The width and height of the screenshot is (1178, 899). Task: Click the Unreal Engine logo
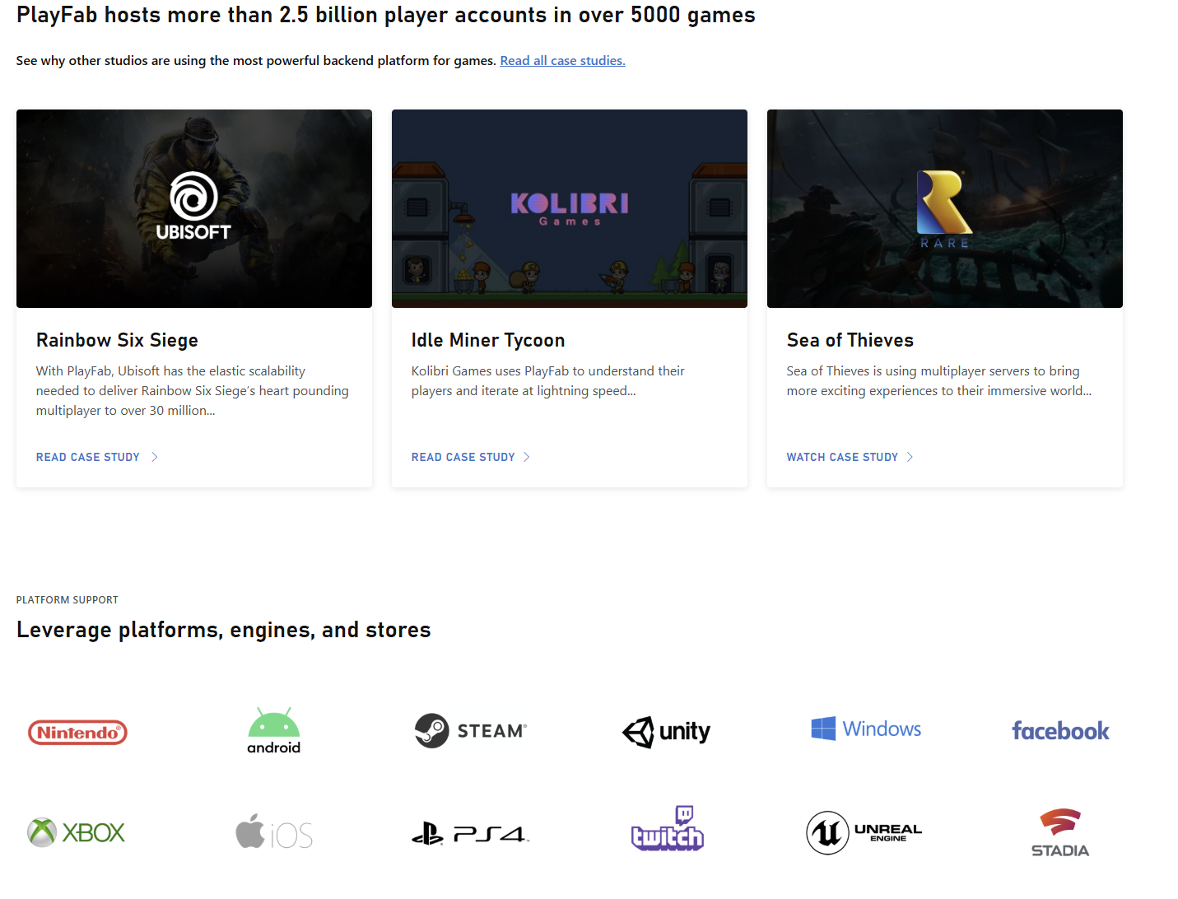[864, 832]
